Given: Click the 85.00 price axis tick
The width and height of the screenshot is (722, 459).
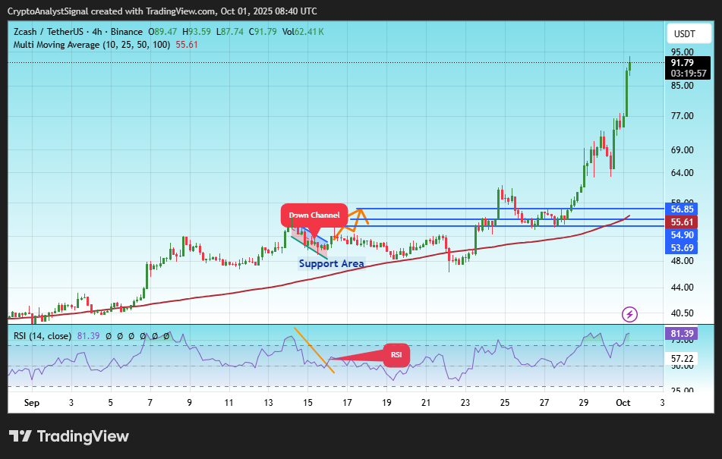Looking at the screenshot, I should coord(682,86).
